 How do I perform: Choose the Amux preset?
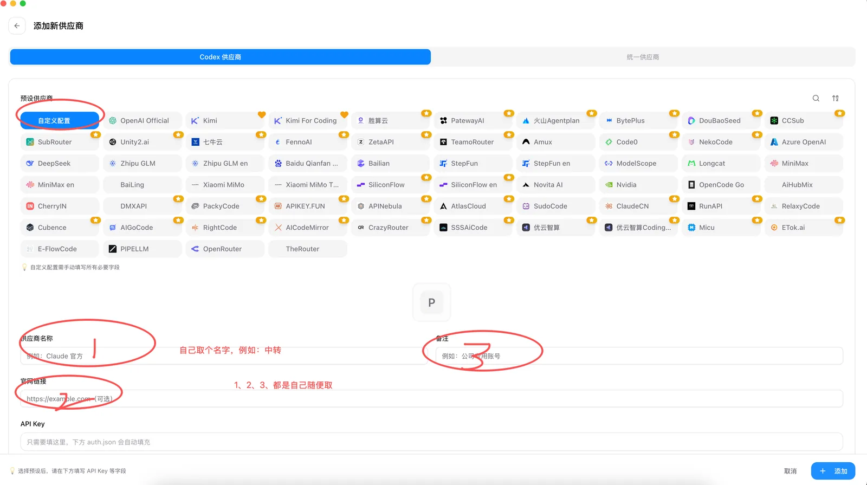pos(555,142)
